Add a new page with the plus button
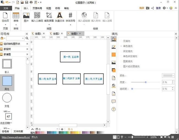The height and width of the screenshot is (140, 179). click(62, 129)
